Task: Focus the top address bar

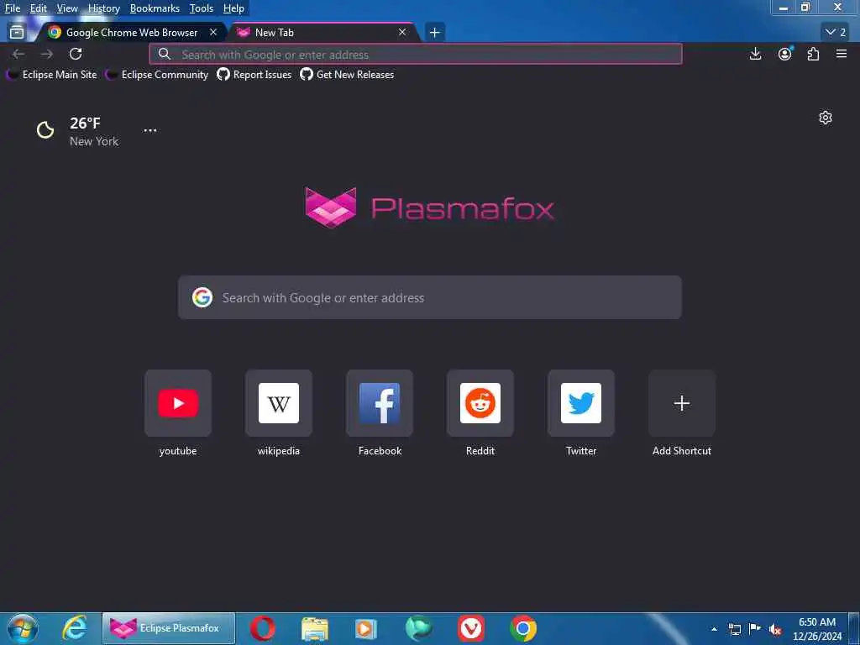Action: pos(416,55)
